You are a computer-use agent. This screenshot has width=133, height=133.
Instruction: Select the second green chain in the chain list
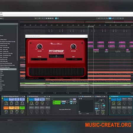click(x=57, y=103)
